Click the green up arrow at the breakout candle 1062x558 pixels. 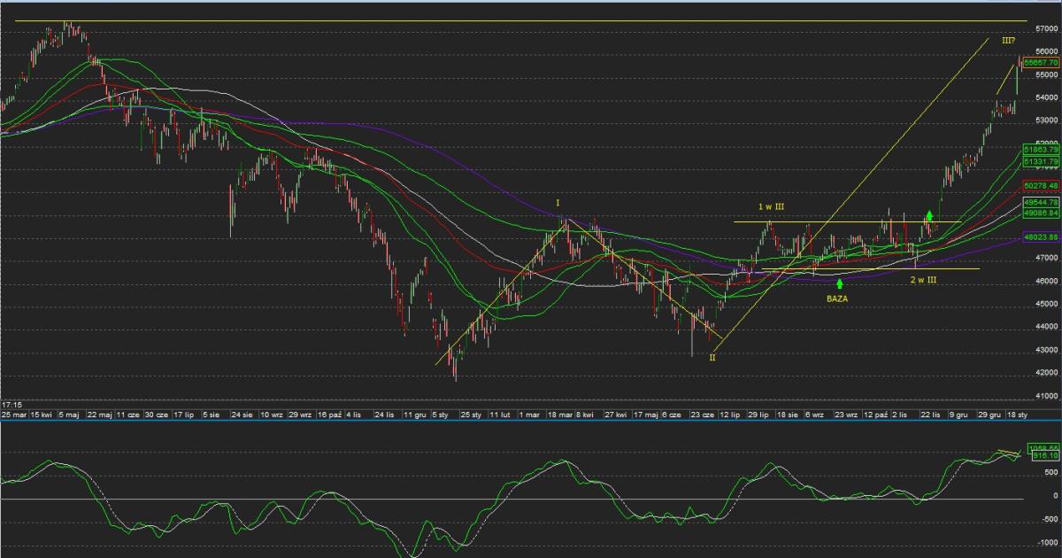pyautogui.click(x=929, y=215)
